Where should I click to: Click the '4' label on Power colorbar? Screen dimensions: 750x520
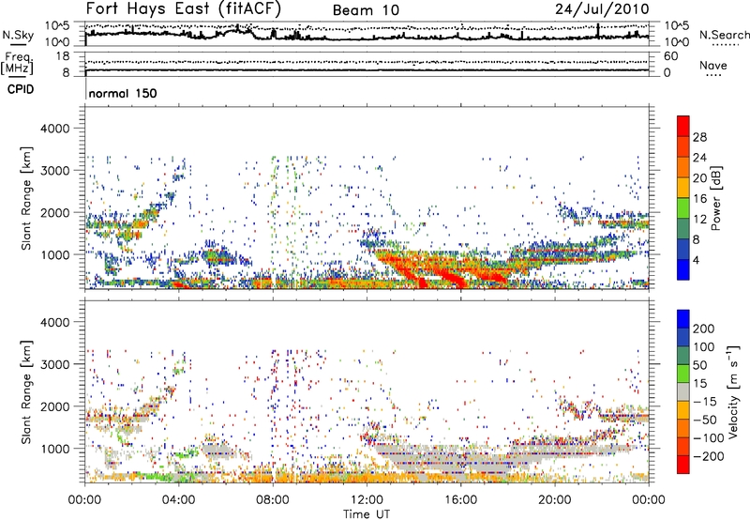(697, 260)
